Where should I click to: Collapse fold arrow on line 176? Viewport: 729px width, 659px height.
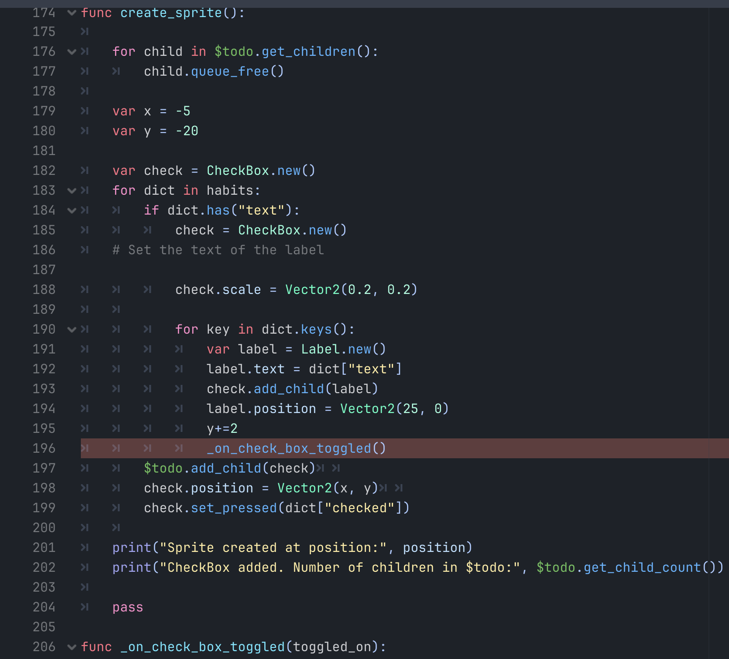click(x=72, y=52)
